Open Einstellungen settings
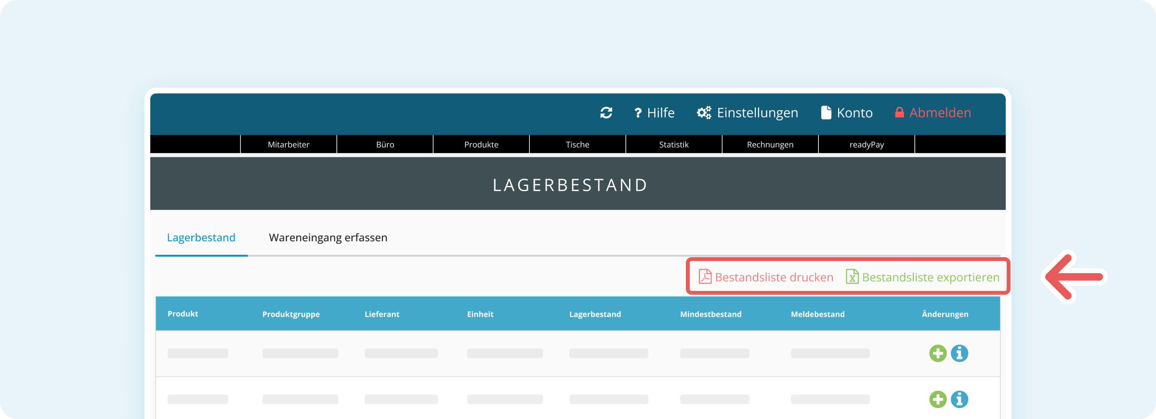Screen dimensions: 1156x419 click(x=748, y=113)
